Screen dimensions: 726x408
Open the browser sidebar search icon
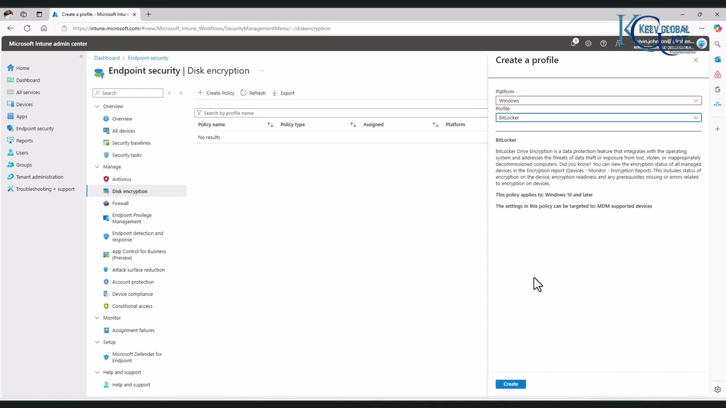click(x=717, y=44)
